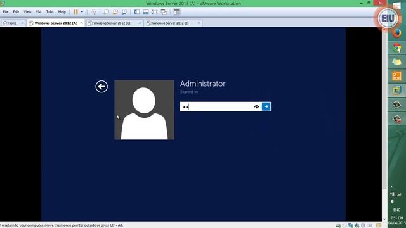The image size is (406, 228).
Task: Open the View menu
Action: (x=27, y=12)
